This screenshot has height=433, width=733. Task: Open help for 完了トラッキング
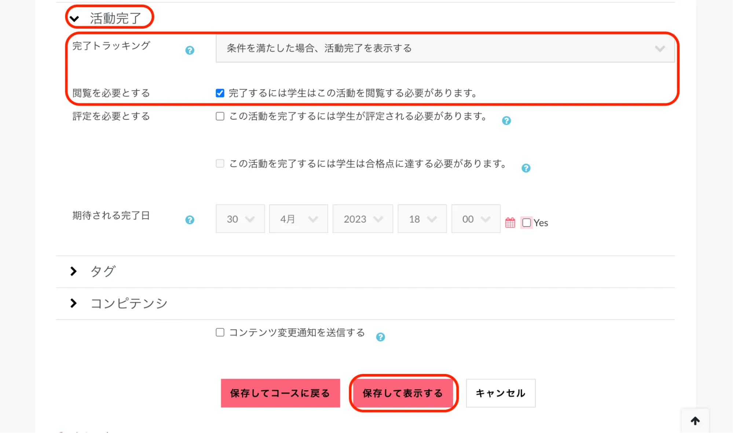[190, 50]
